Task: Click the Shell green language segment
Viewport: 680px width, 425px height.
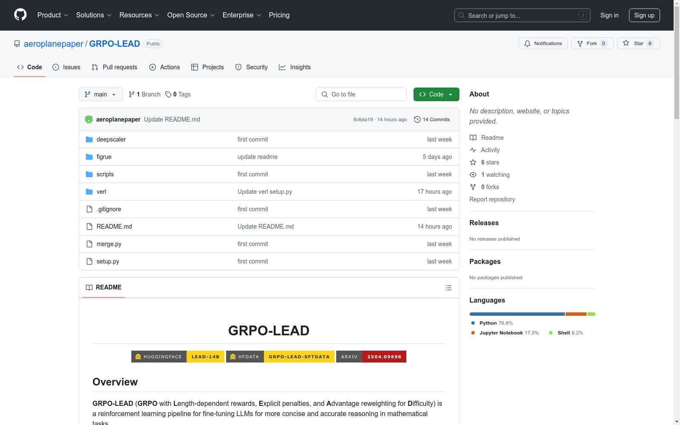Action: tap(591, 314)
